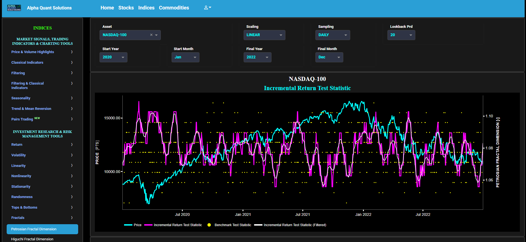Click the cyan Price legend swatch
Viewport: 526px width, 242px height.
point(128,225)
